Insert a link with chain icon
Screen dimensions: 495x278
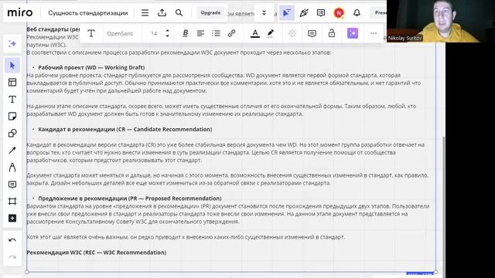pos(231,33)
